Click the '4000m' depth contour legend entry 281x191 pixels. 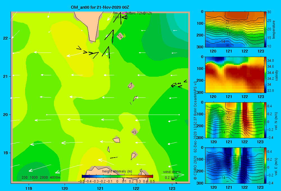tap(55, 178)
